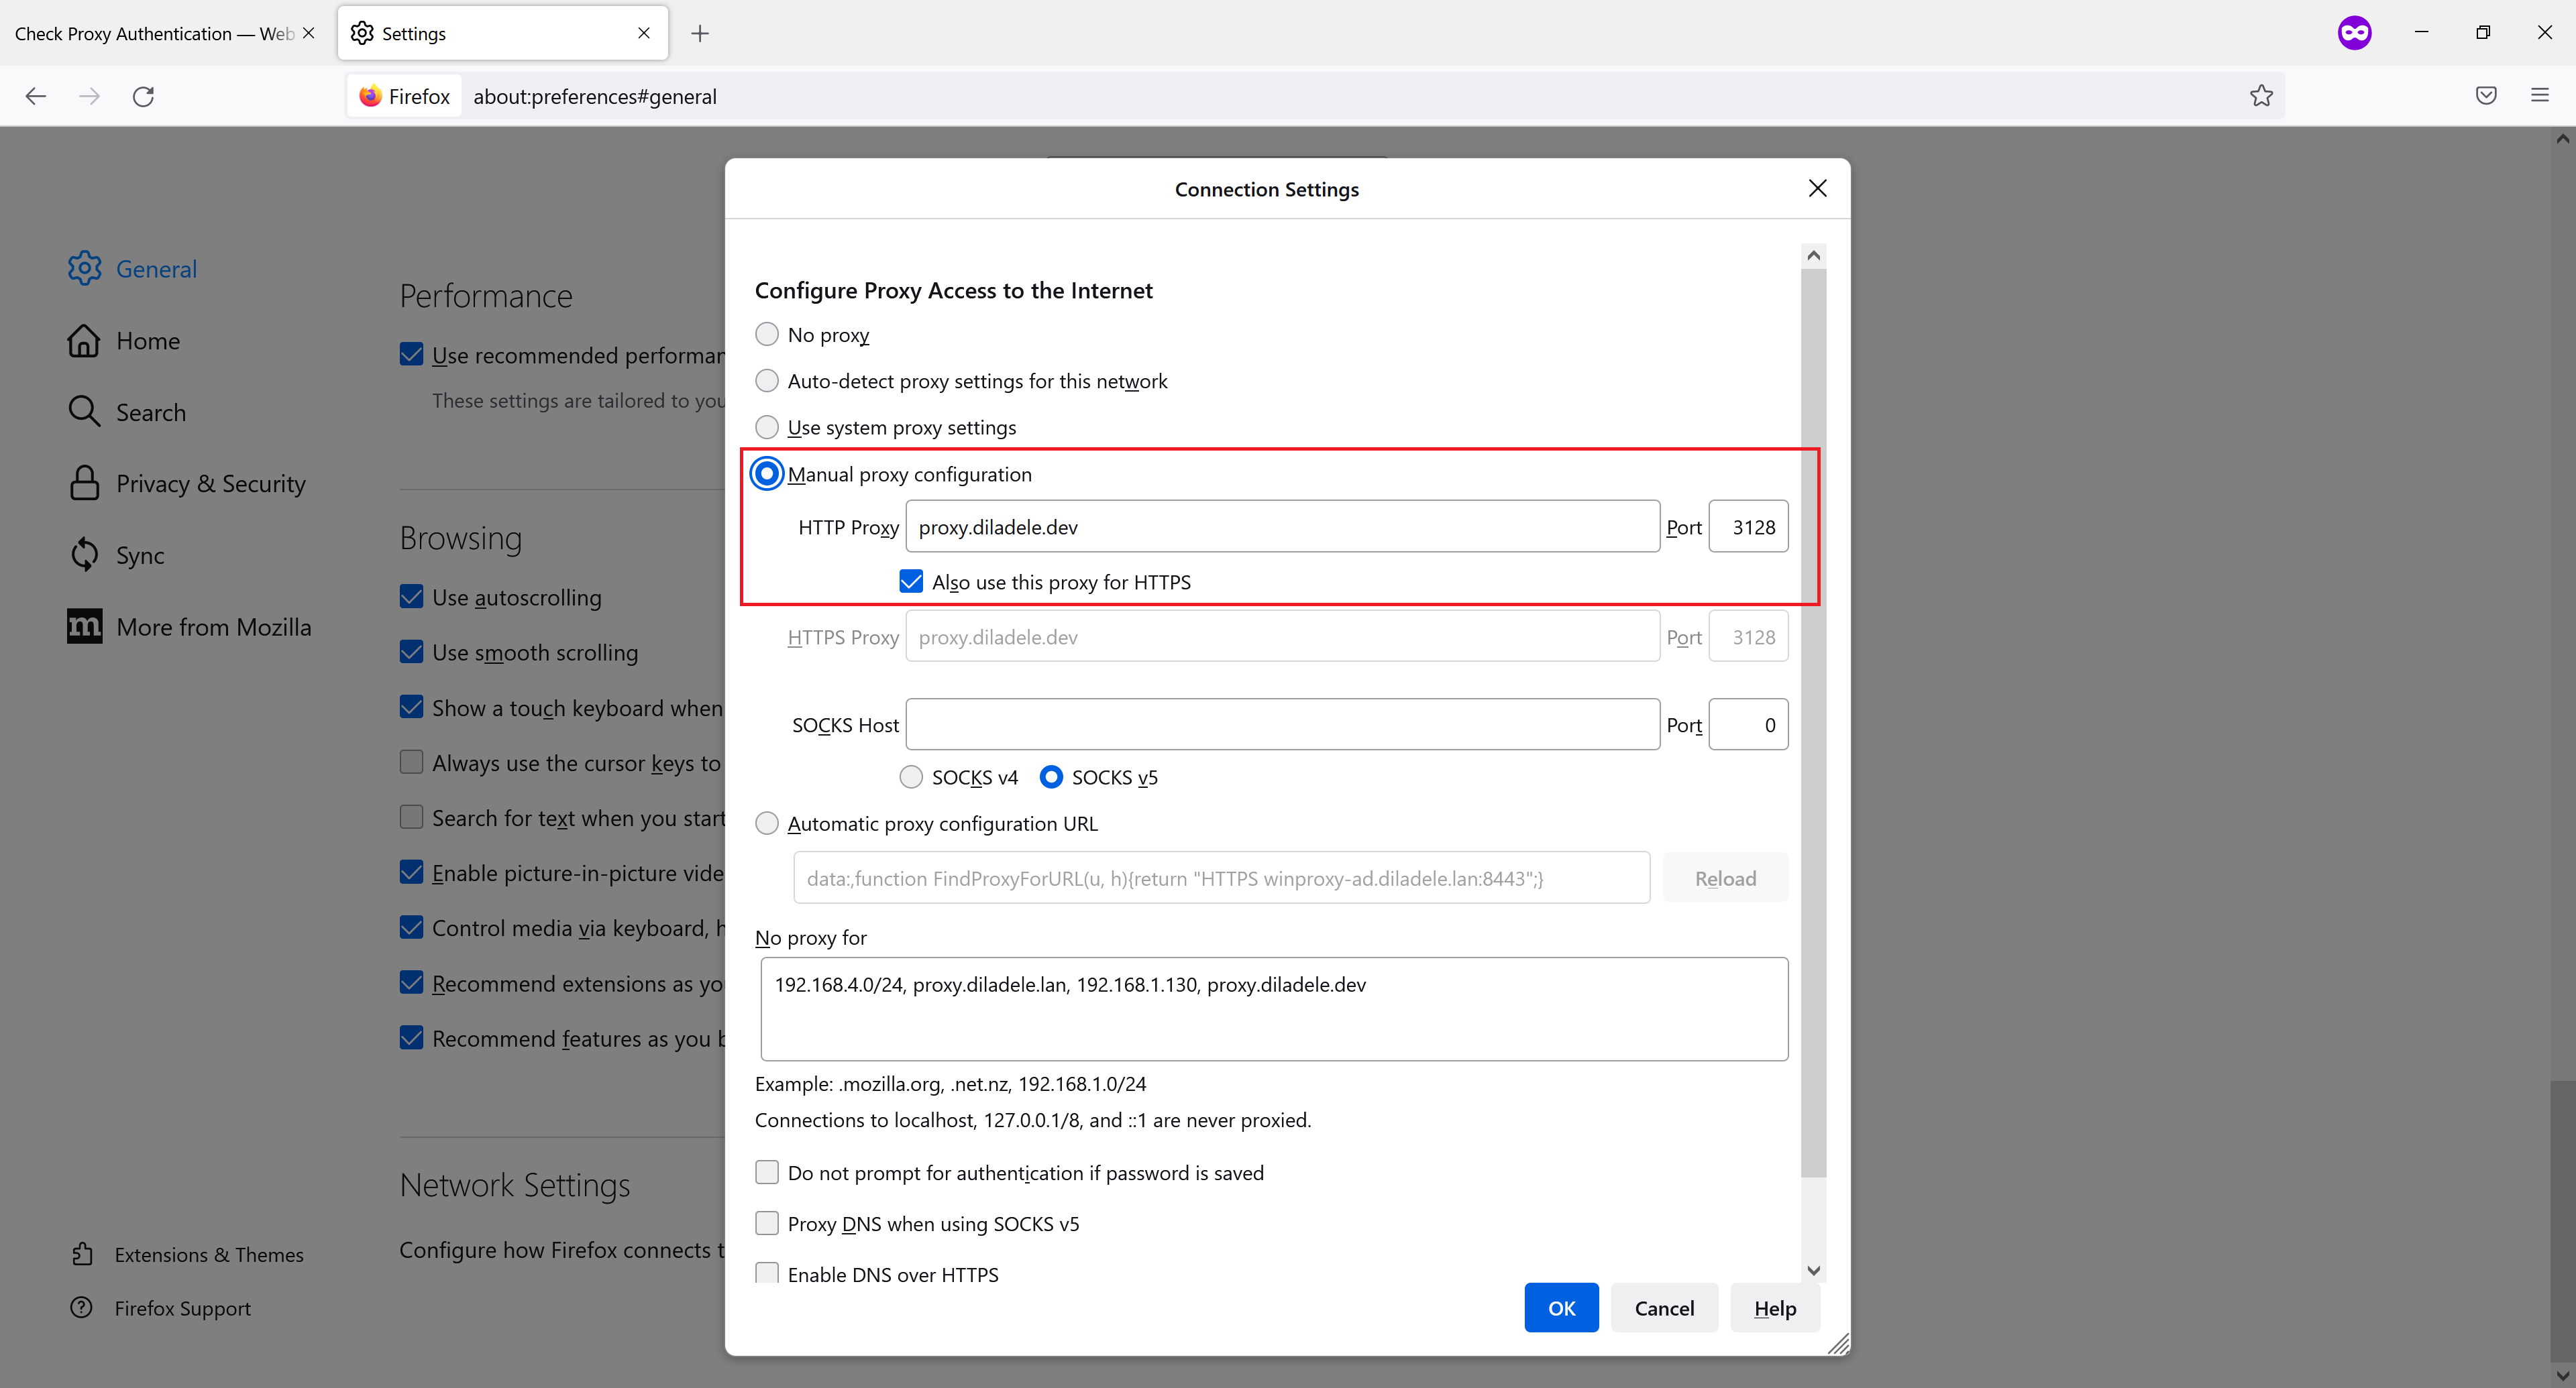Enable Do not prompt for authentication

[x=766, y=1171]
